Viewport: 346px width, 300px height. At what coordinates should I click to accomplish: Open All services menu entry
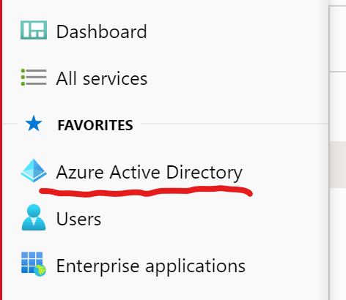point(102,78)
